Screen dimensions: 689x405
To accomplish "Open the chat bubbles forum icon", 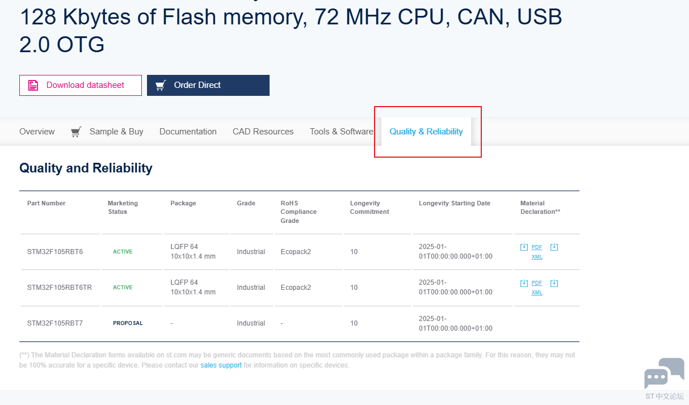I will 664,373.
